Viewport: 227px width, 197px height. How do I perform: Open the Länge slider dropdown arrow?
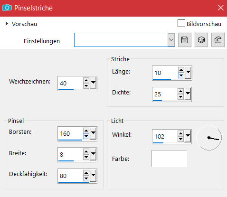pyautogui.click(x=188, y=72)
